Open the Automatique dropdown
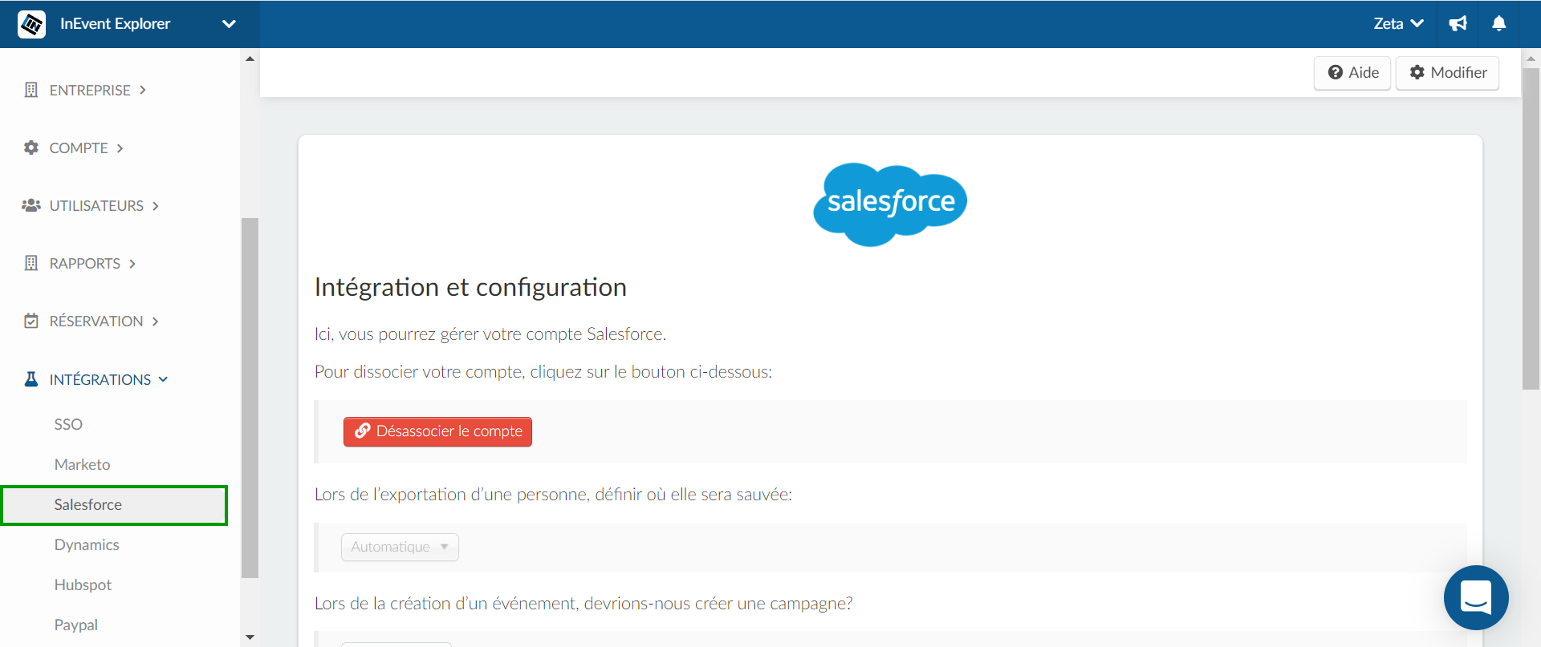Screen dimensions: 1541x647 click(400, 547)
